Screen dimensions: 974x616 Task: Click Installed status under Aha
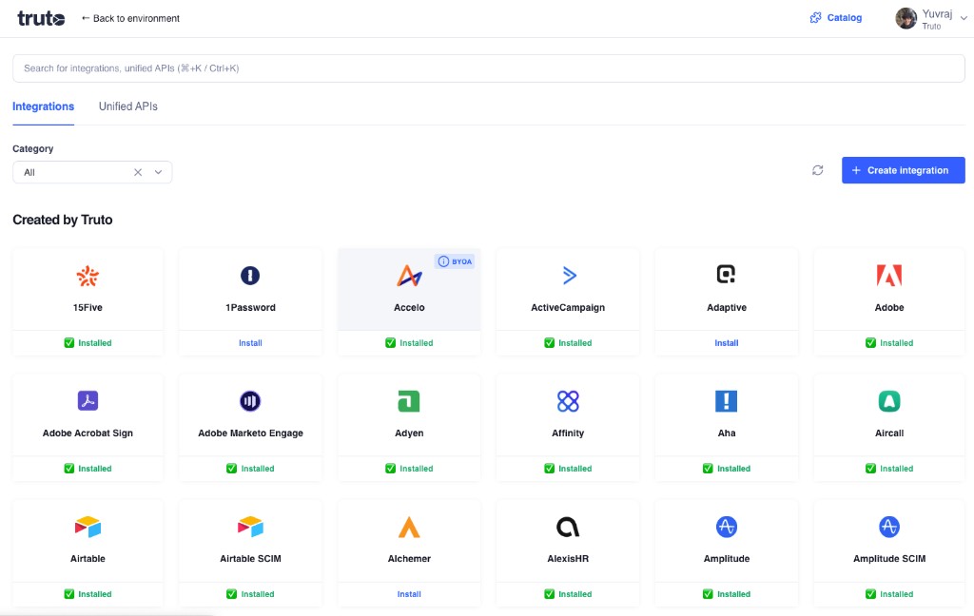(726, 469)
